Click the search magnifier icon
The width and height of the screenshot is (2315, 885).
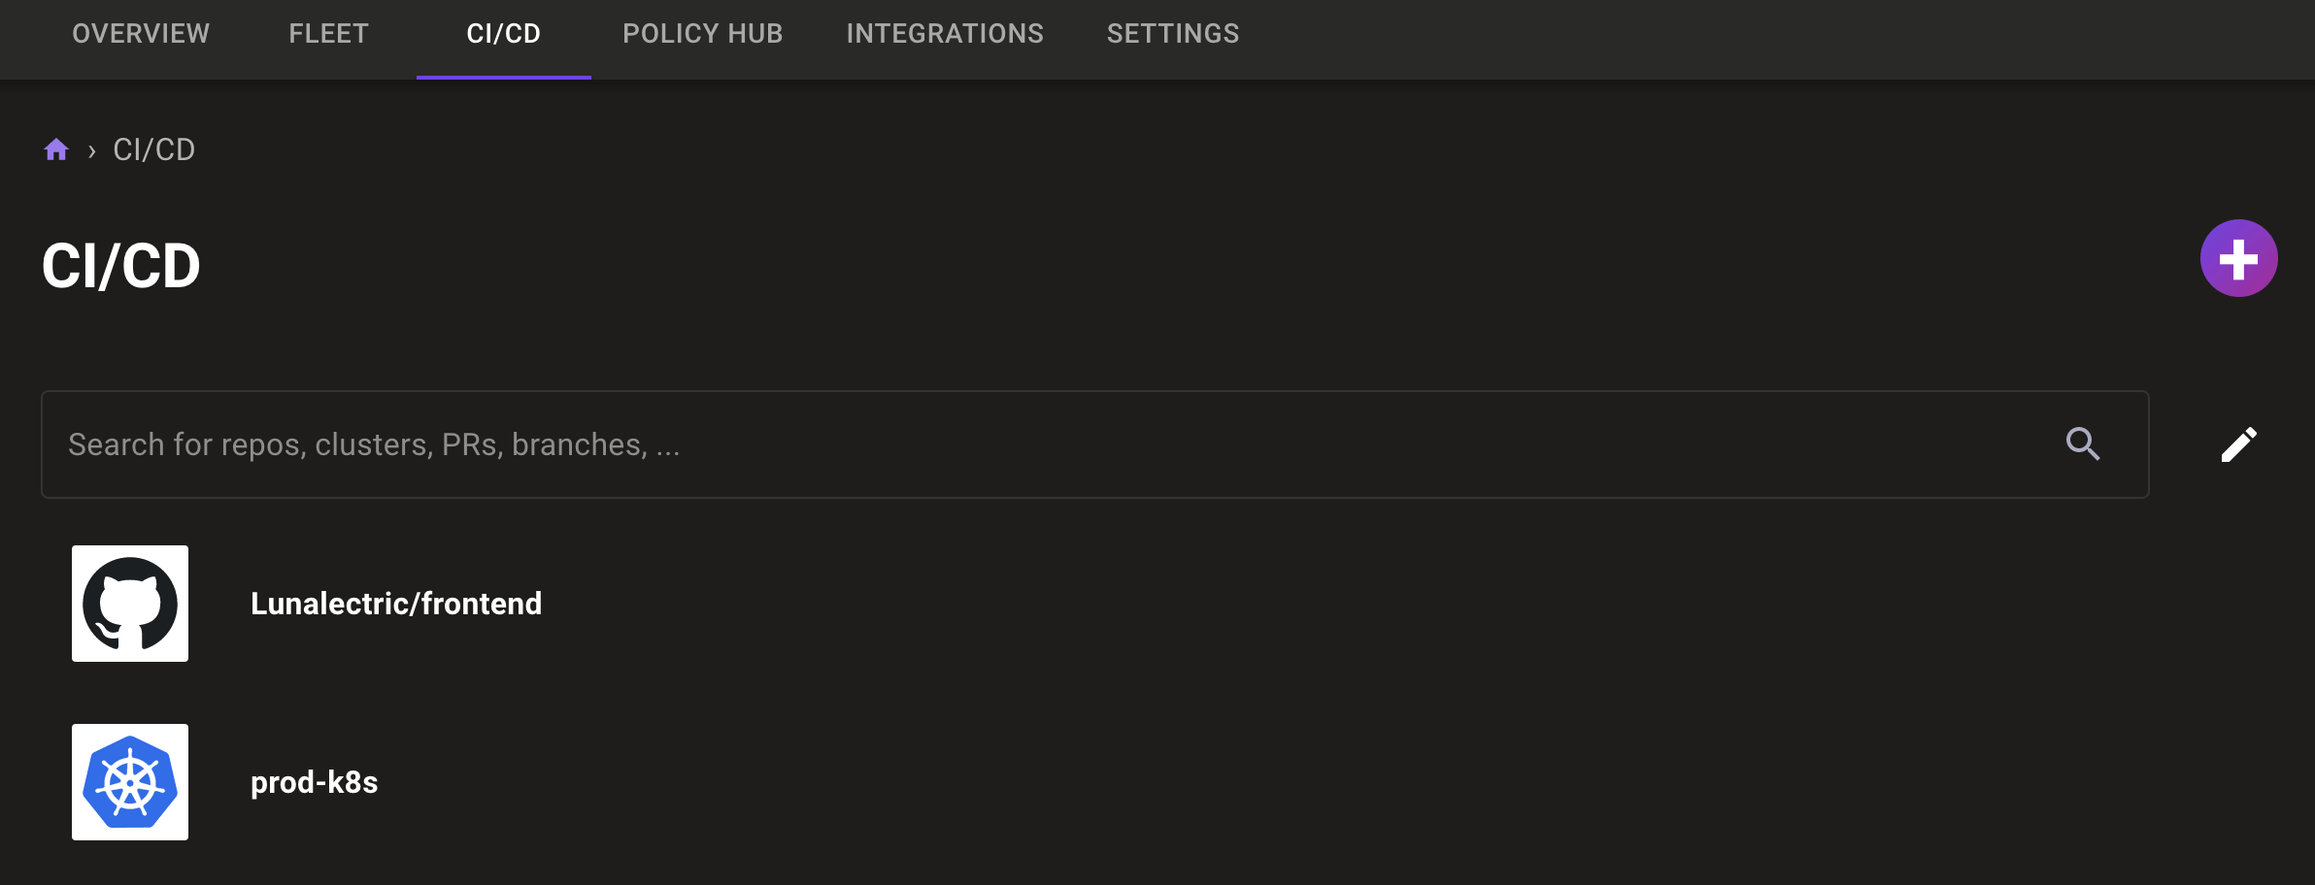[2082, 443]
